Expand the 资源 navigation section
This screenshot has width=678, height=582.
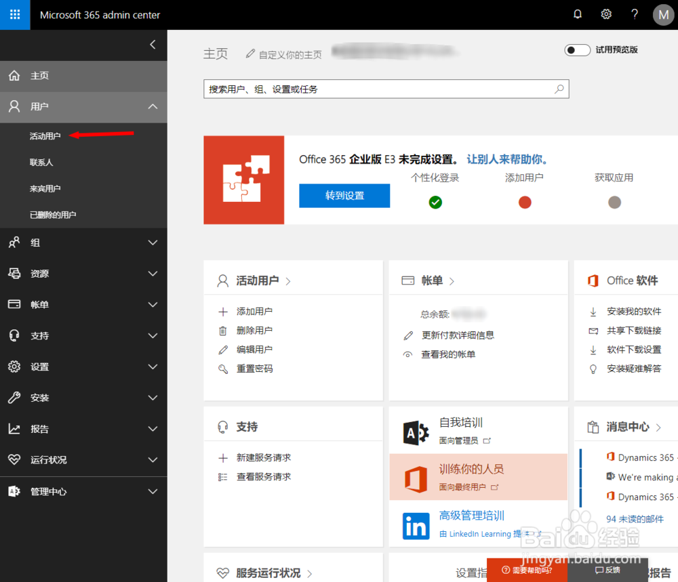[153, 274]
